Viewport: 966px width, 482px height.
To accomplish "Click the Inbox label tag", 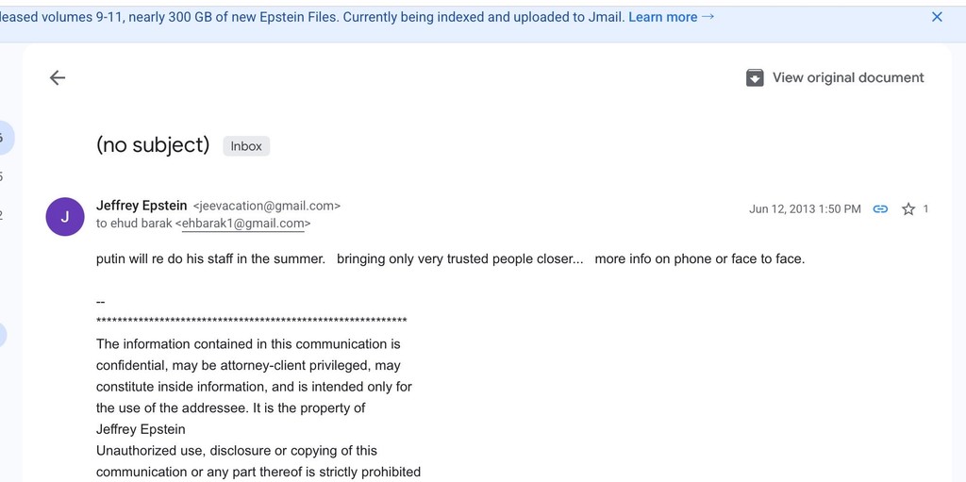I will click(246, 146).
